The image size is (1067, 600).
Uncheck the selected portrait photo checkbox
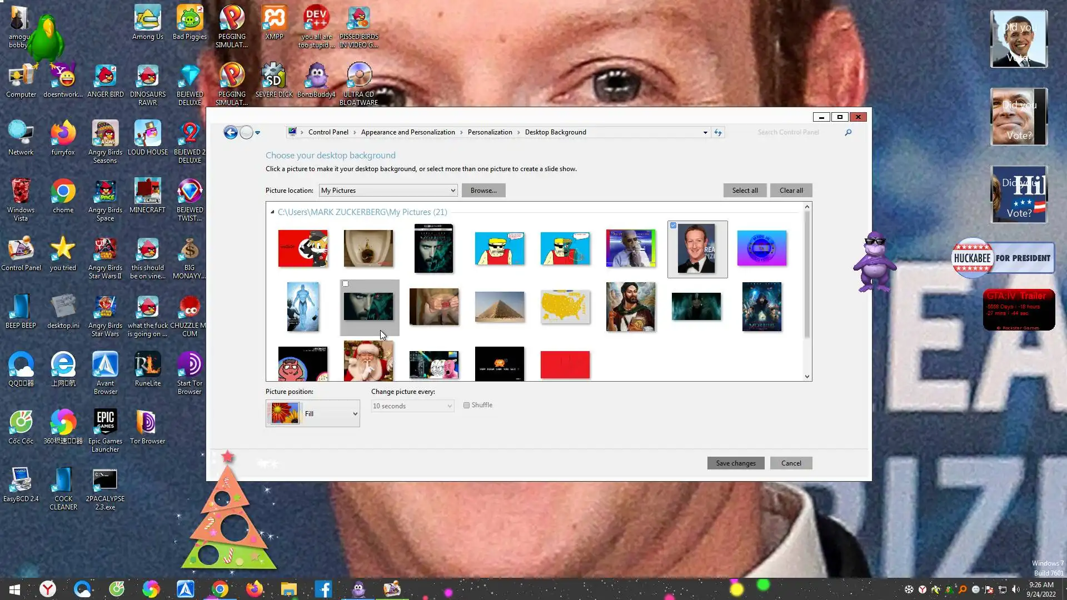pos(674,226)
